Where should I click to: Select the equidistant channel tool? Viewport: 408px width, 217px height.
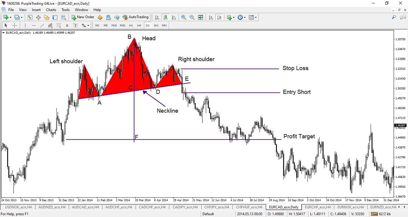(50, 25)
